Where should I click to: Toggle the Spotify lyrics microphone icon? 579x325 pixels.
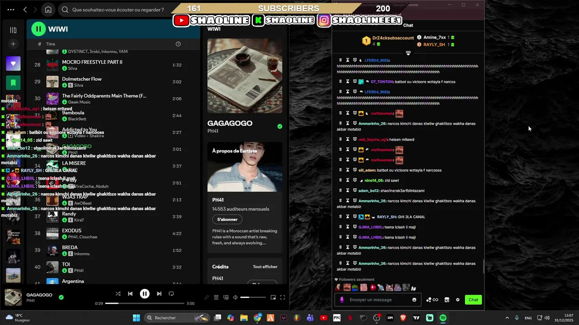pos(207,297)
